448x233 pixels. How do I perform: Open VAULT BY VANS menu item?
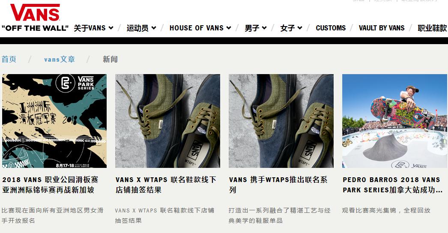(382, 28)
